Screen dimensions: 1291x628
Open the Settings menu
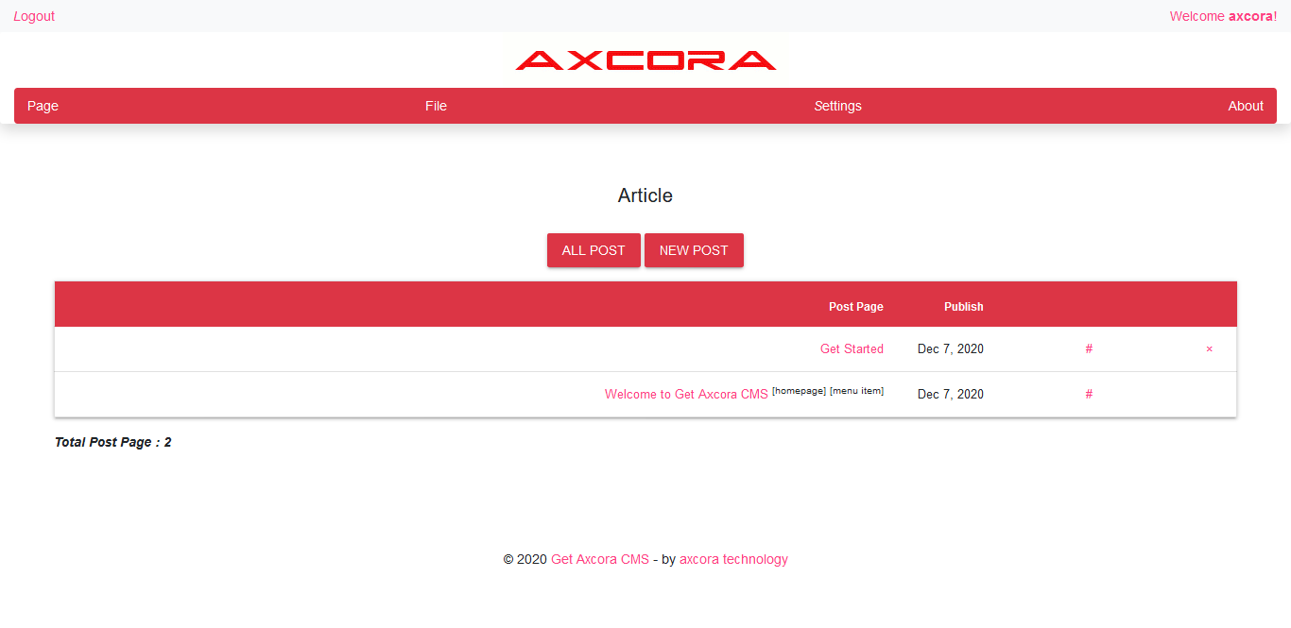[x=837, y=106]
